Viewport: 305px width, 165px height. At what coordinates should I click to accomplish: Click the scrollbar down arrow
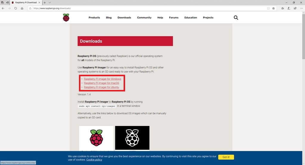coord(304,164)
